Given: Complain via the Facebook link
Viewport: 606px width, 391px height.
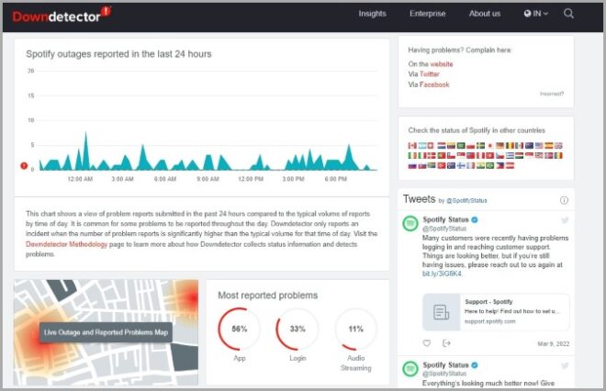Looking at the screenshot, I should tap(434, 84).
